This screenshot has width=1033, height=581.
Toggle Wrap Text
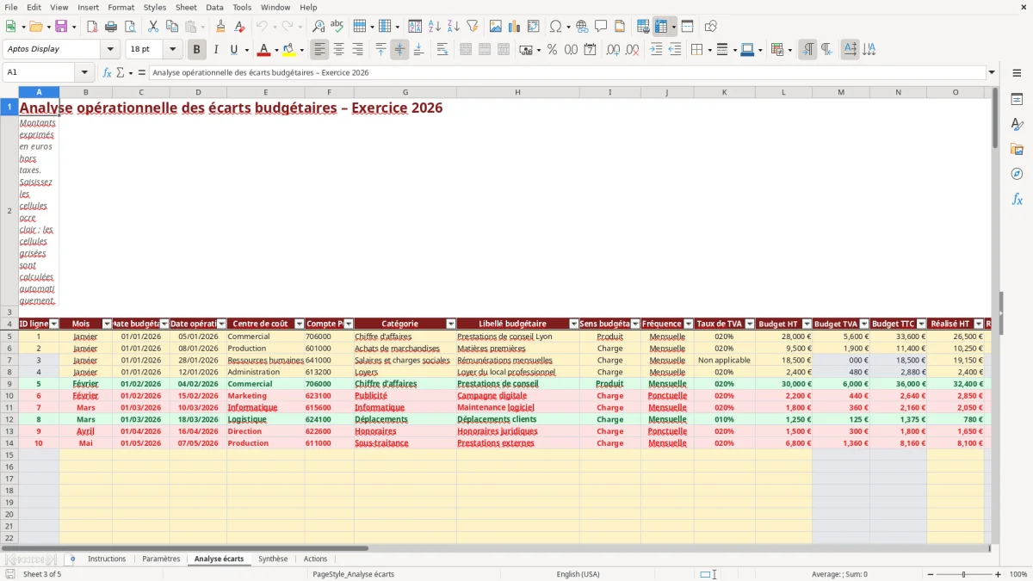(x=442, y=50)
